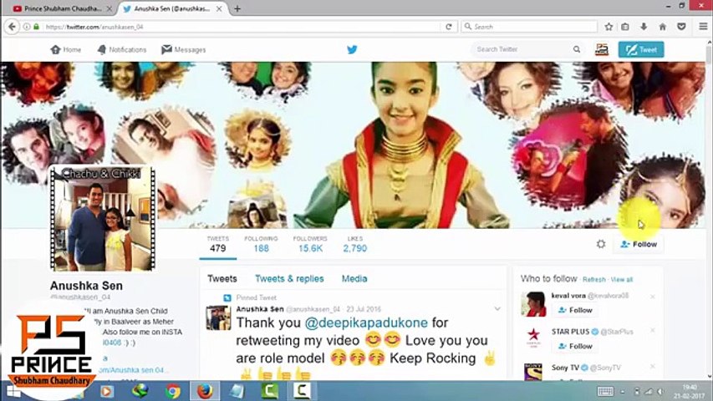Open Firefox downloads arrow icon
The height and width of the screenshot is (401, 713).
[644, 27]
